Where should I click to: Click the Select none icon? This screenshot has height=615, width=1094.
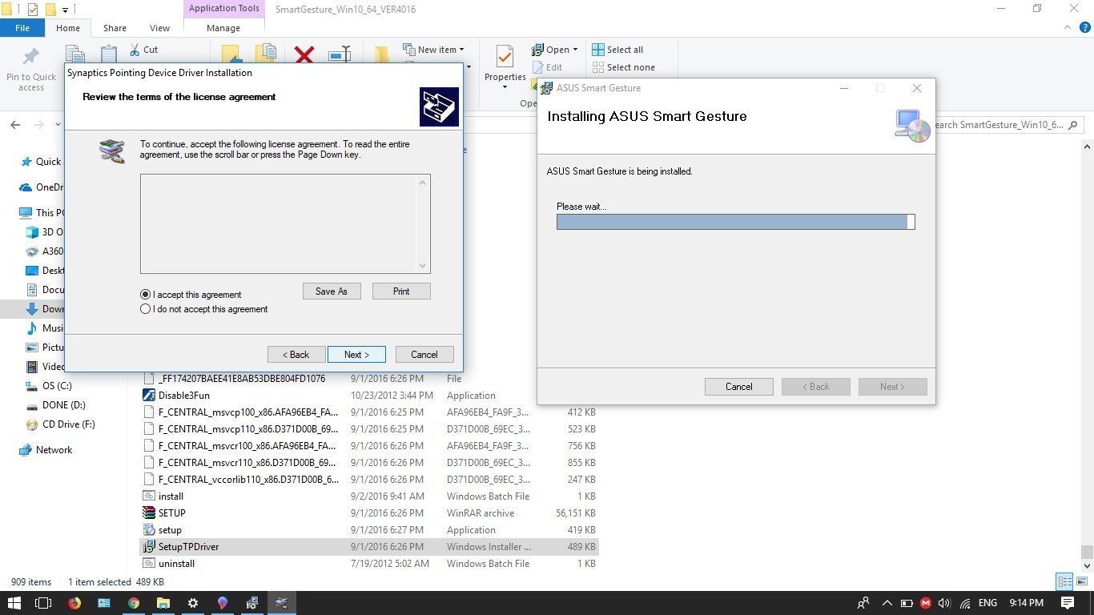coord(598,67)
